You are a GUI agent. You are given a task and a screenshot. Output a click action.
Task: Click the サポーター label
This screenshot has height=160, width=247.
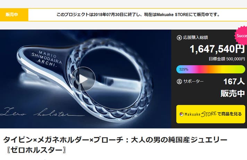coord(193,81)
